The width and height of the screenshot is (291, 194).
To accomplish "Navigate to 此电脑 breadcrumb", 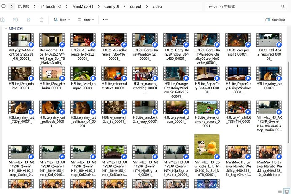I will point(23,6).
